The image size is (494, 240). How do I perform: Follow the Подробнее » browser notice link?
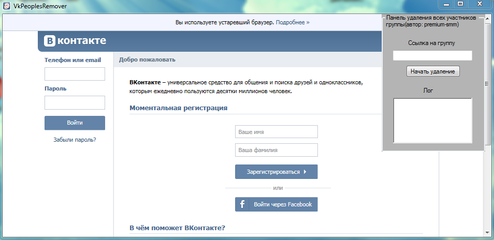pyautogui.click(x=293, y=23)
